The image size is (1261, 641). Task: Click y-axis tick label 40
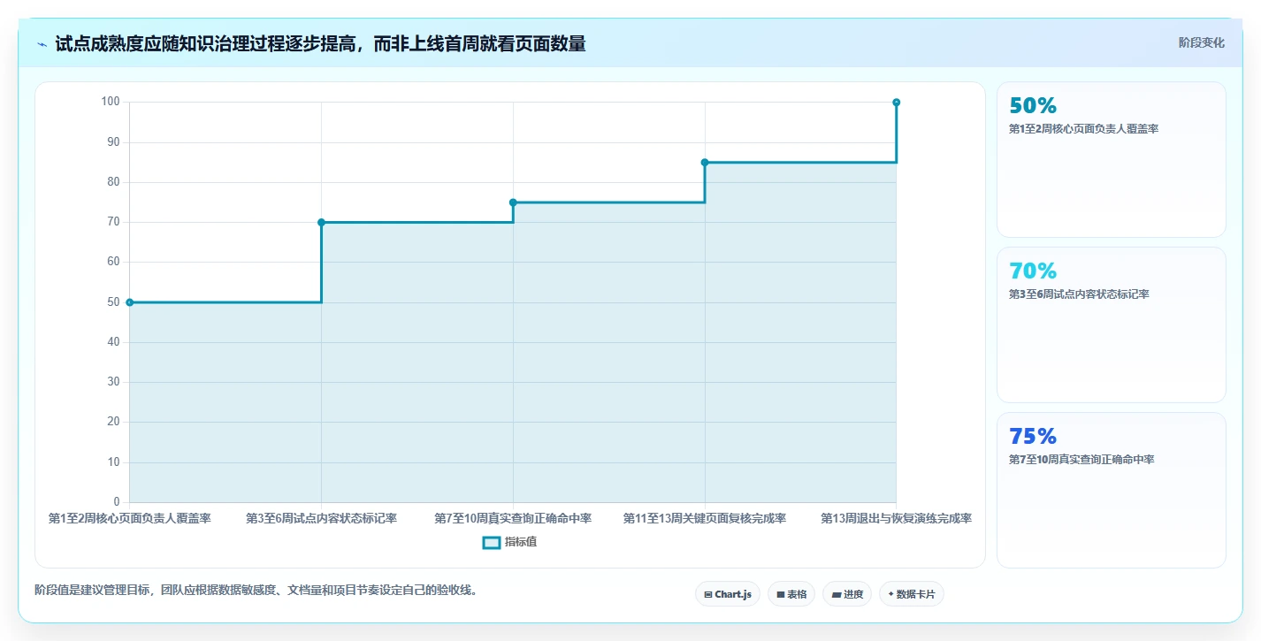tap(113, 342)
